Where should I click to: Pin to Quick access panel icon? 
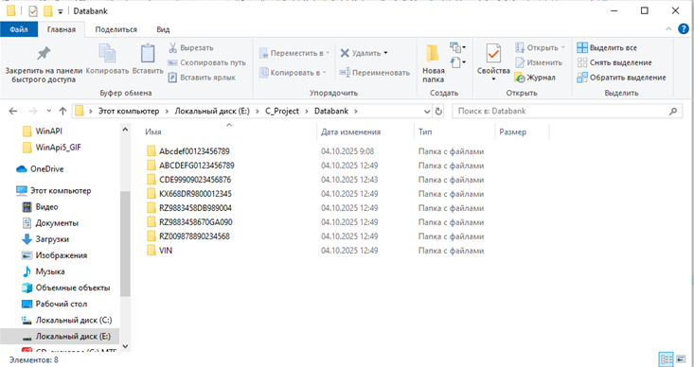[44, 54]
